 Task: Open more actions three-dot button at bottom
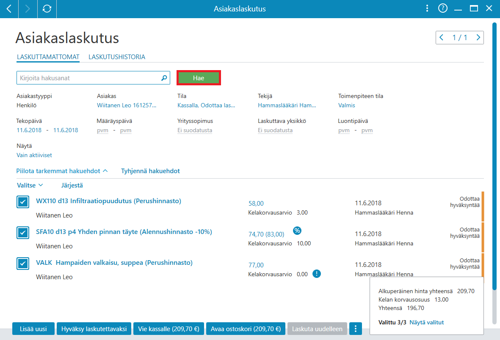(356, 329)
